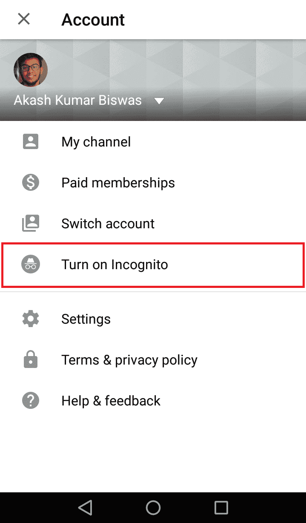The width and height of the screenshot is (306, 523).
Task: Open Settings
Action: point(86,319)
